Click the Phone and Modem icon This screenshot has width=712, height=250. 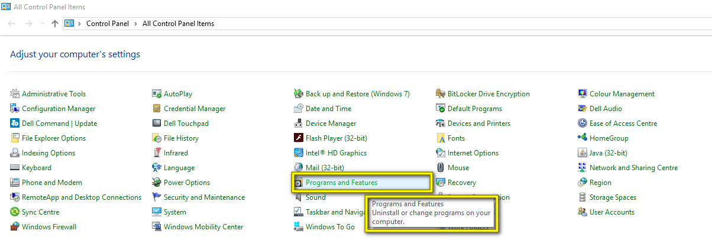(x=15, y=182)
